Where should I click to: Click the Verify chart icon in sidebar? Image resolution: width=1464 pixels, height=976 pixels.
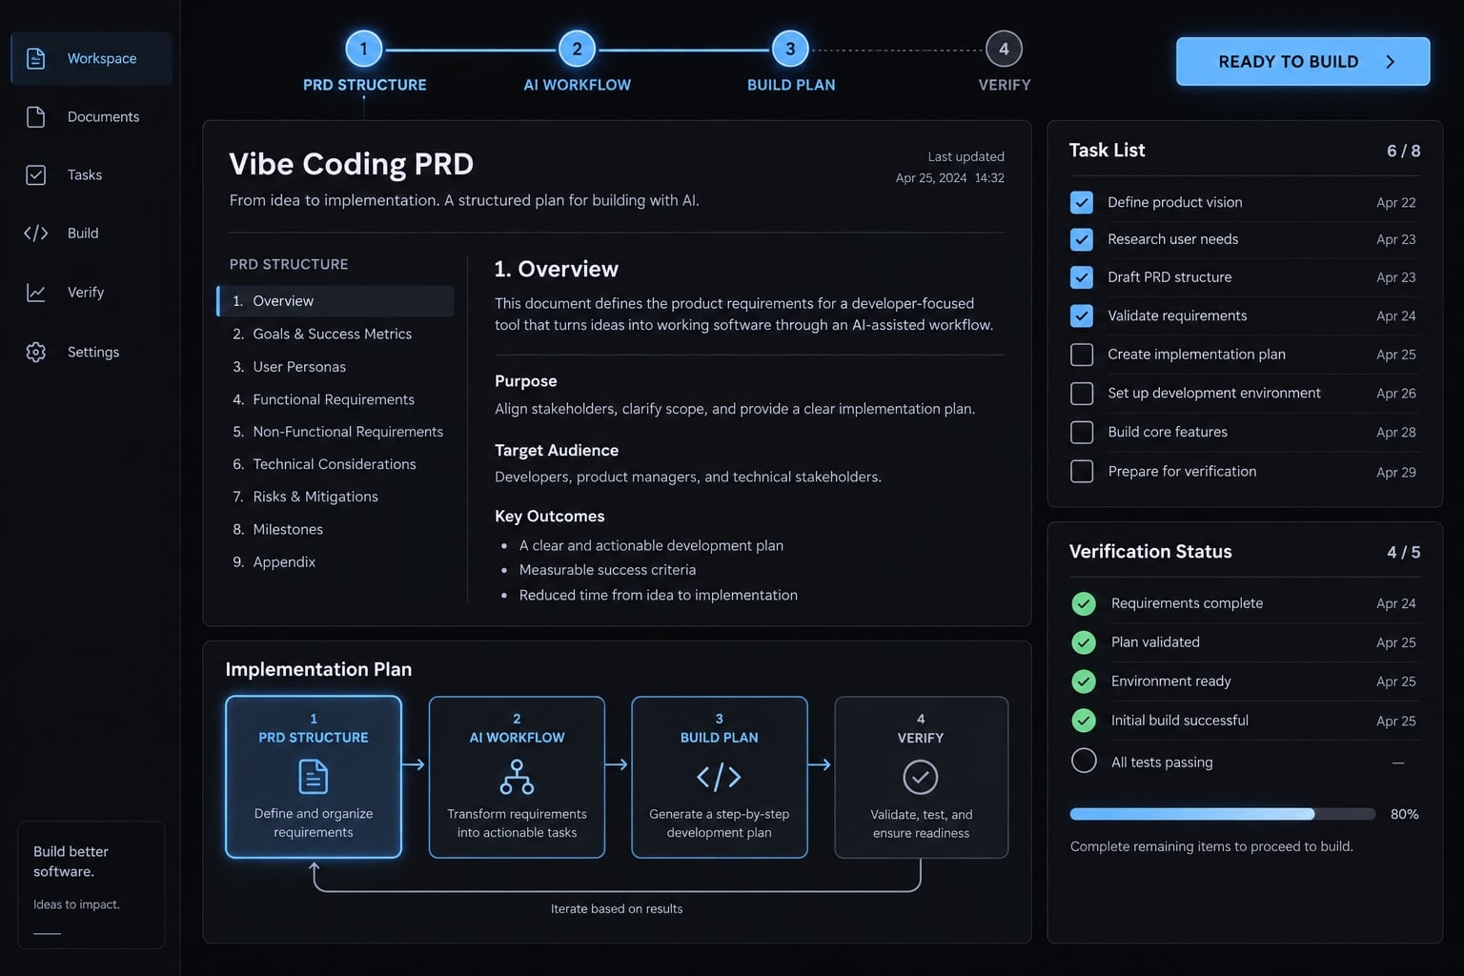click(x=35, y=293)
